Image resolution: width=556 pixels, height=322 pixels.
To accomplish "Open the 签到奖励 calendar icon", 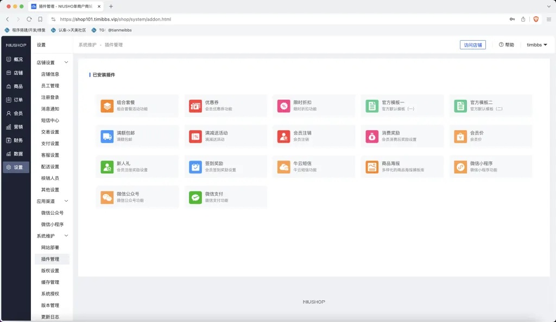I will pyautogui.click(x=195, y=166).
